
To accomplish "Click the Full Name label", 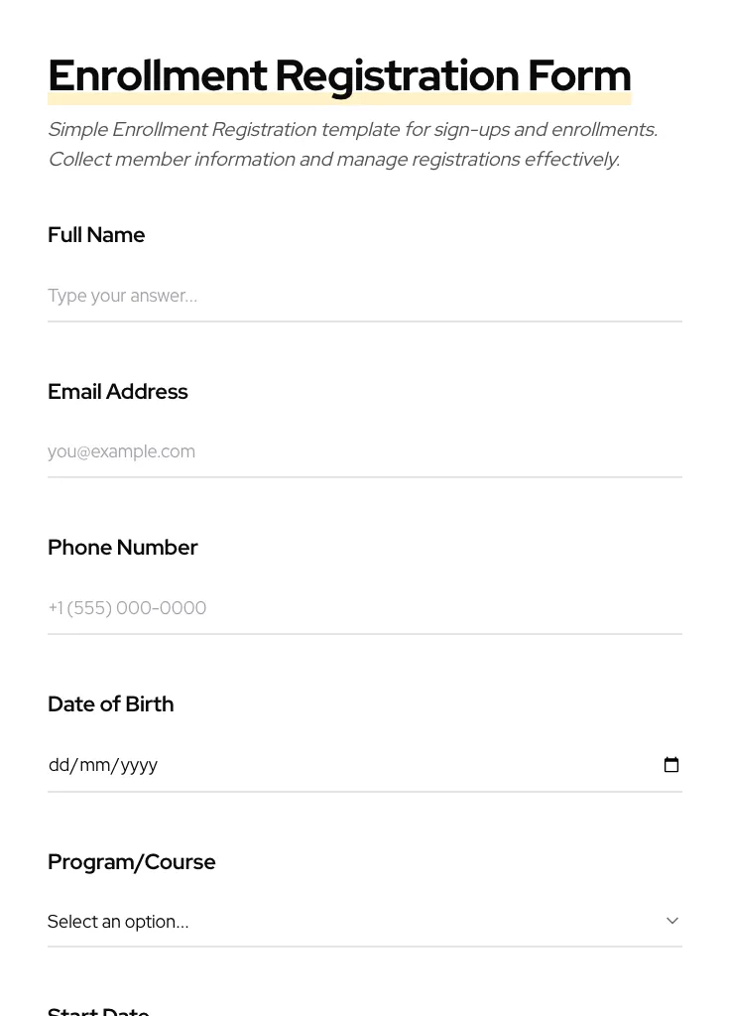I will click(96, 235).
